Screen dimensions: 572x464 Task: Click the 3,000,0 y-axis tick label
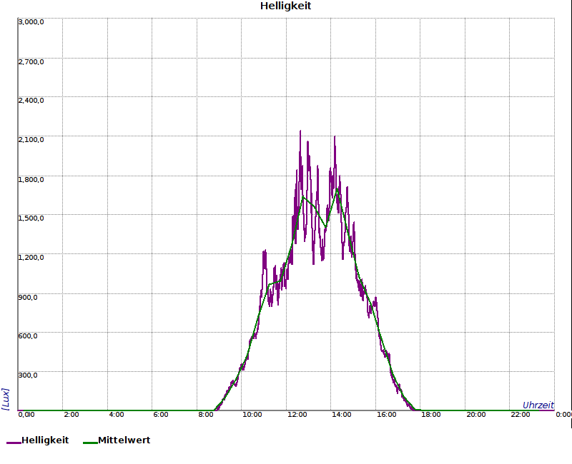[31, 21]
